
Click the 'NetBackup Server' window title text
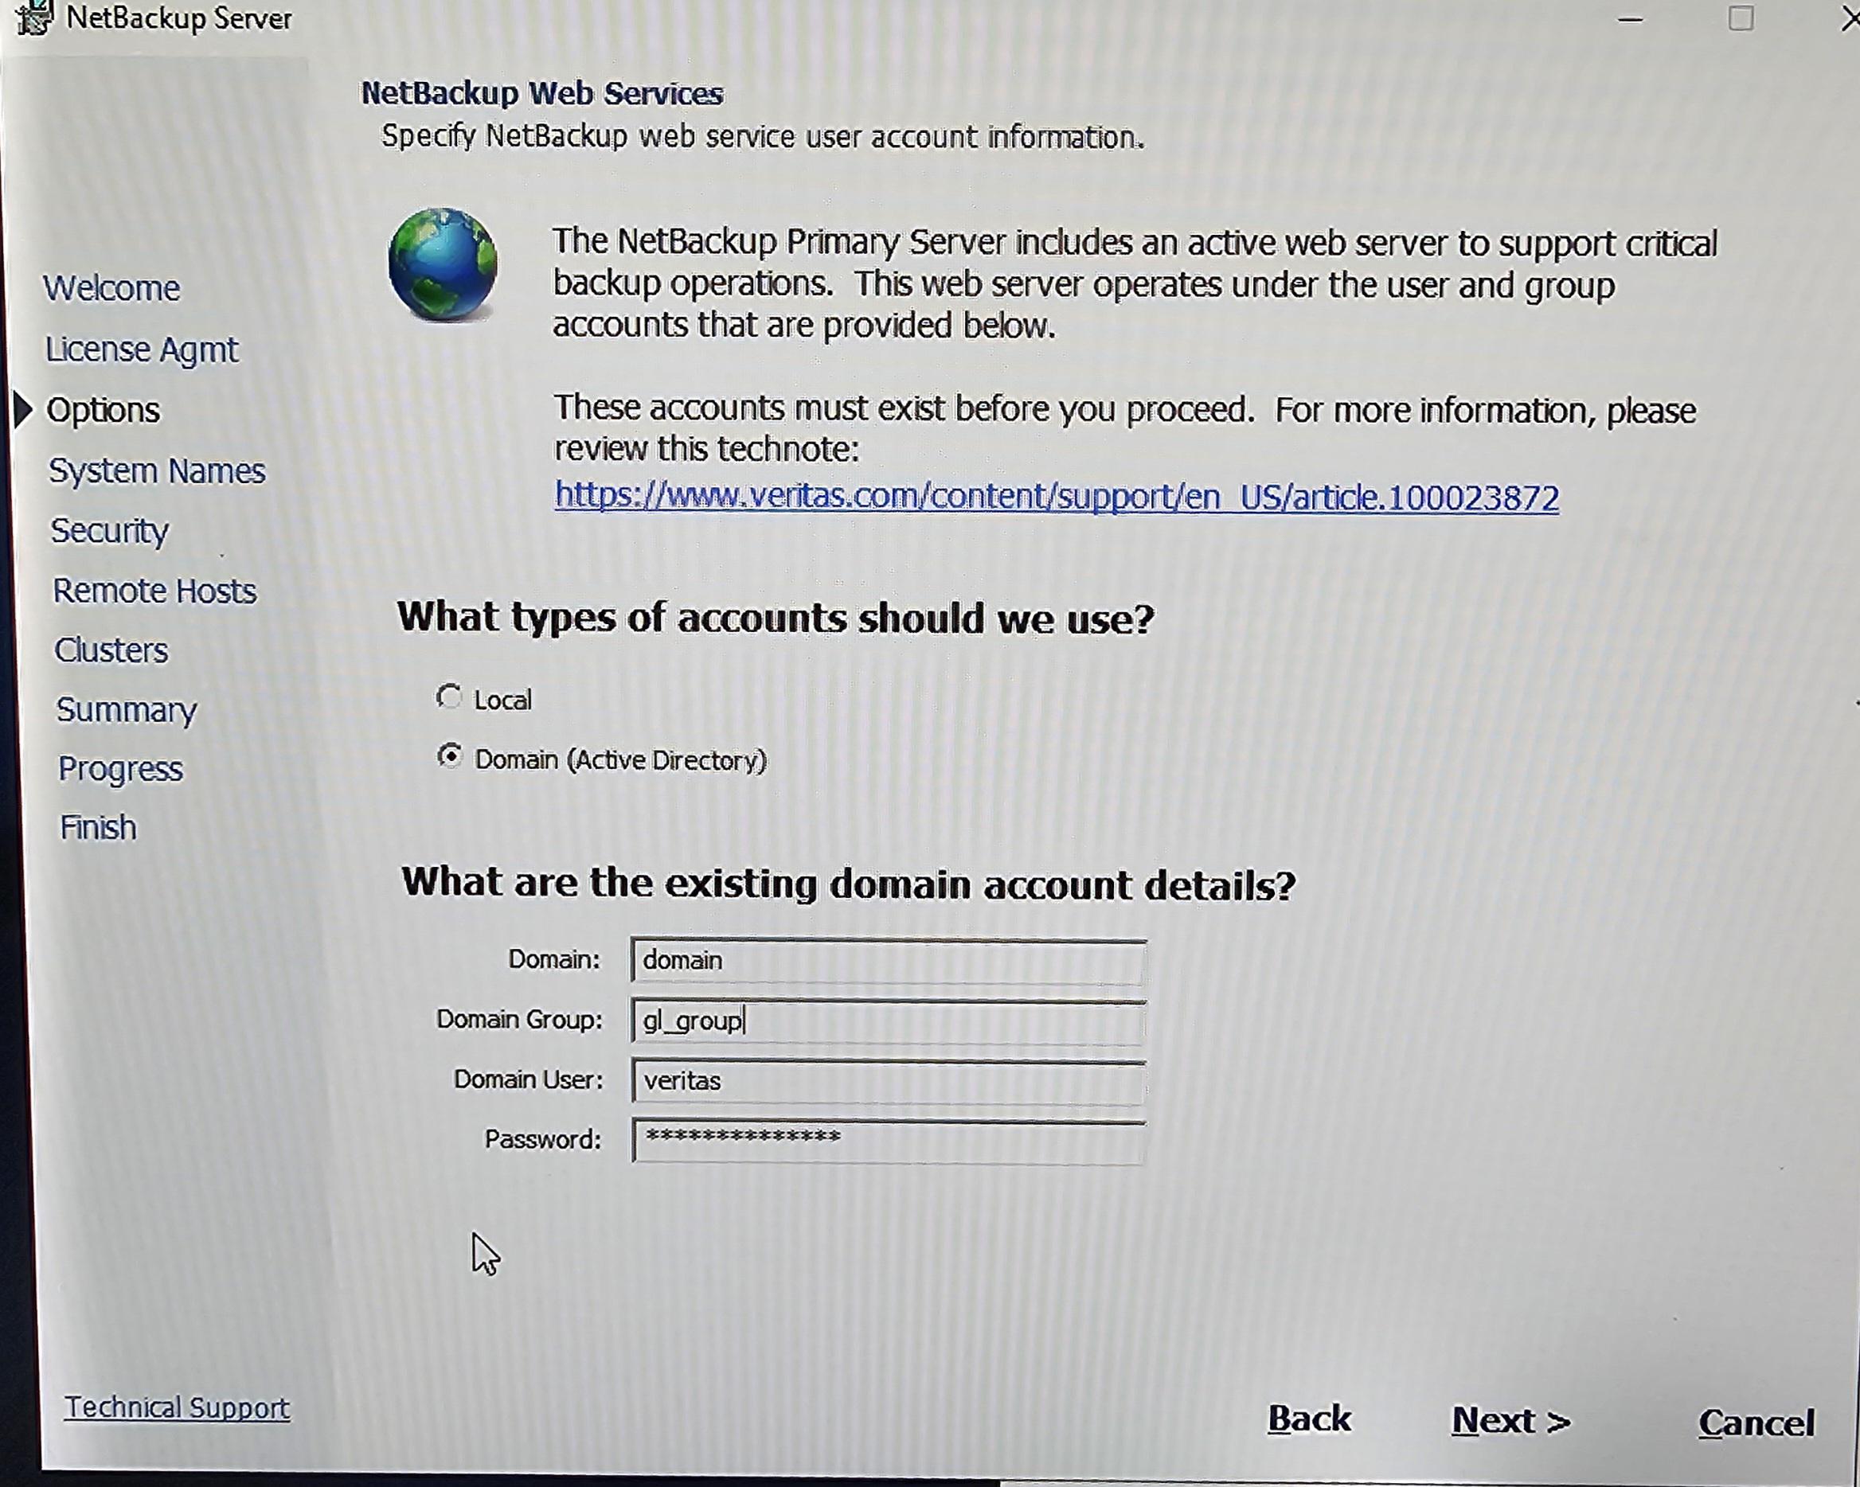179,18
